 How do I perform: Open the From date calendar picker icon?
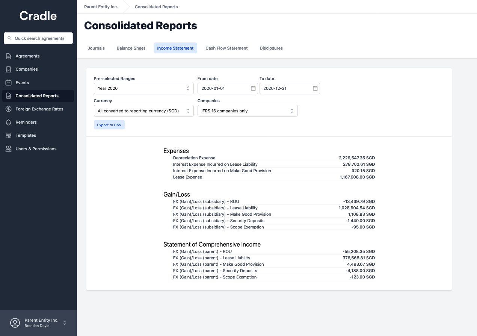point(253,88)
